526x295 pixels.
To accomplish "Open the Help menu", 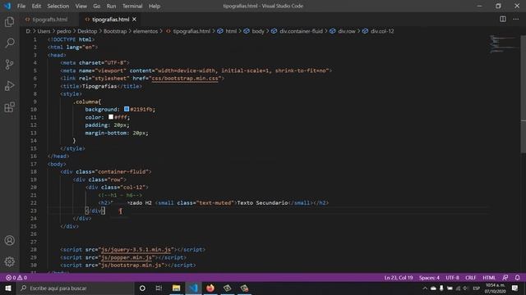I will (x=155, y=6).
